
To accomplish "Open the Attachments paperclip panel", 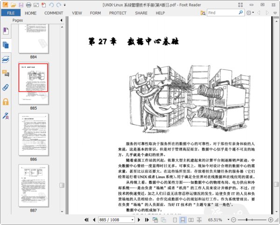I will tap(6, 87).
